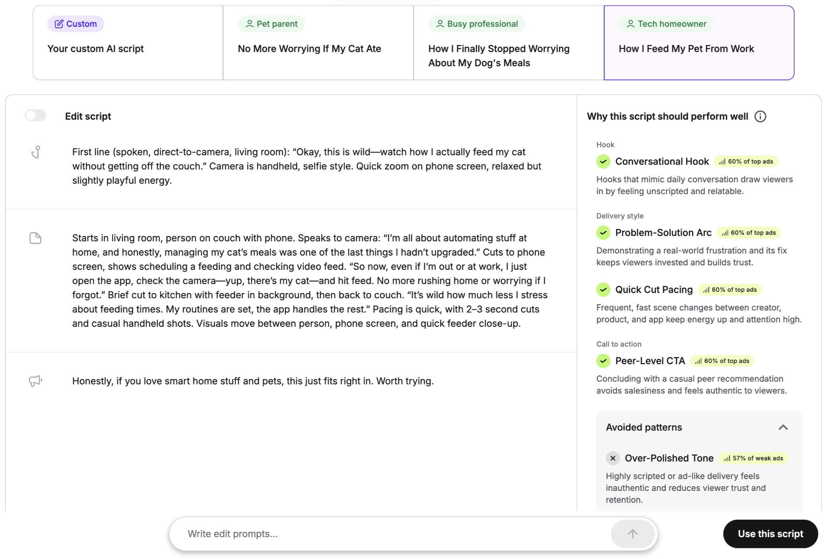Click the Use this script button

[770, 534]
